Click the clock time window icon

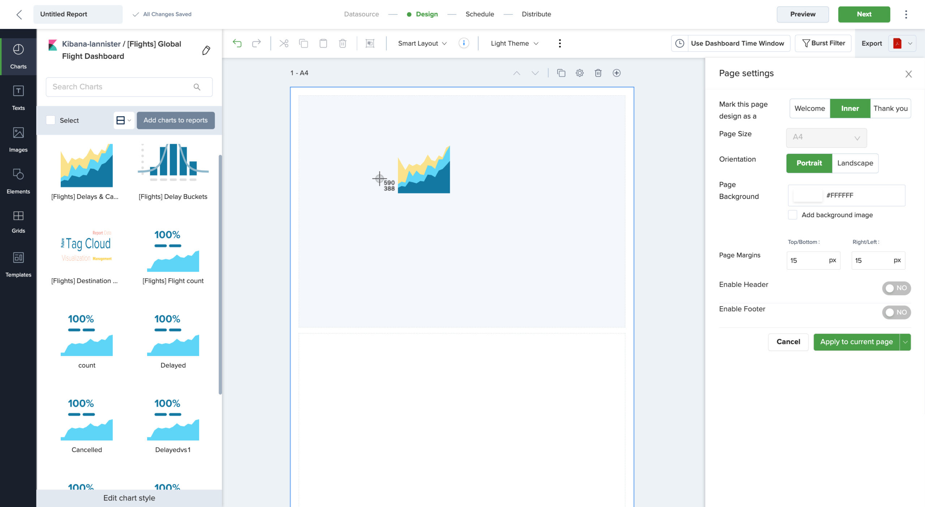(x=680, y=43)
